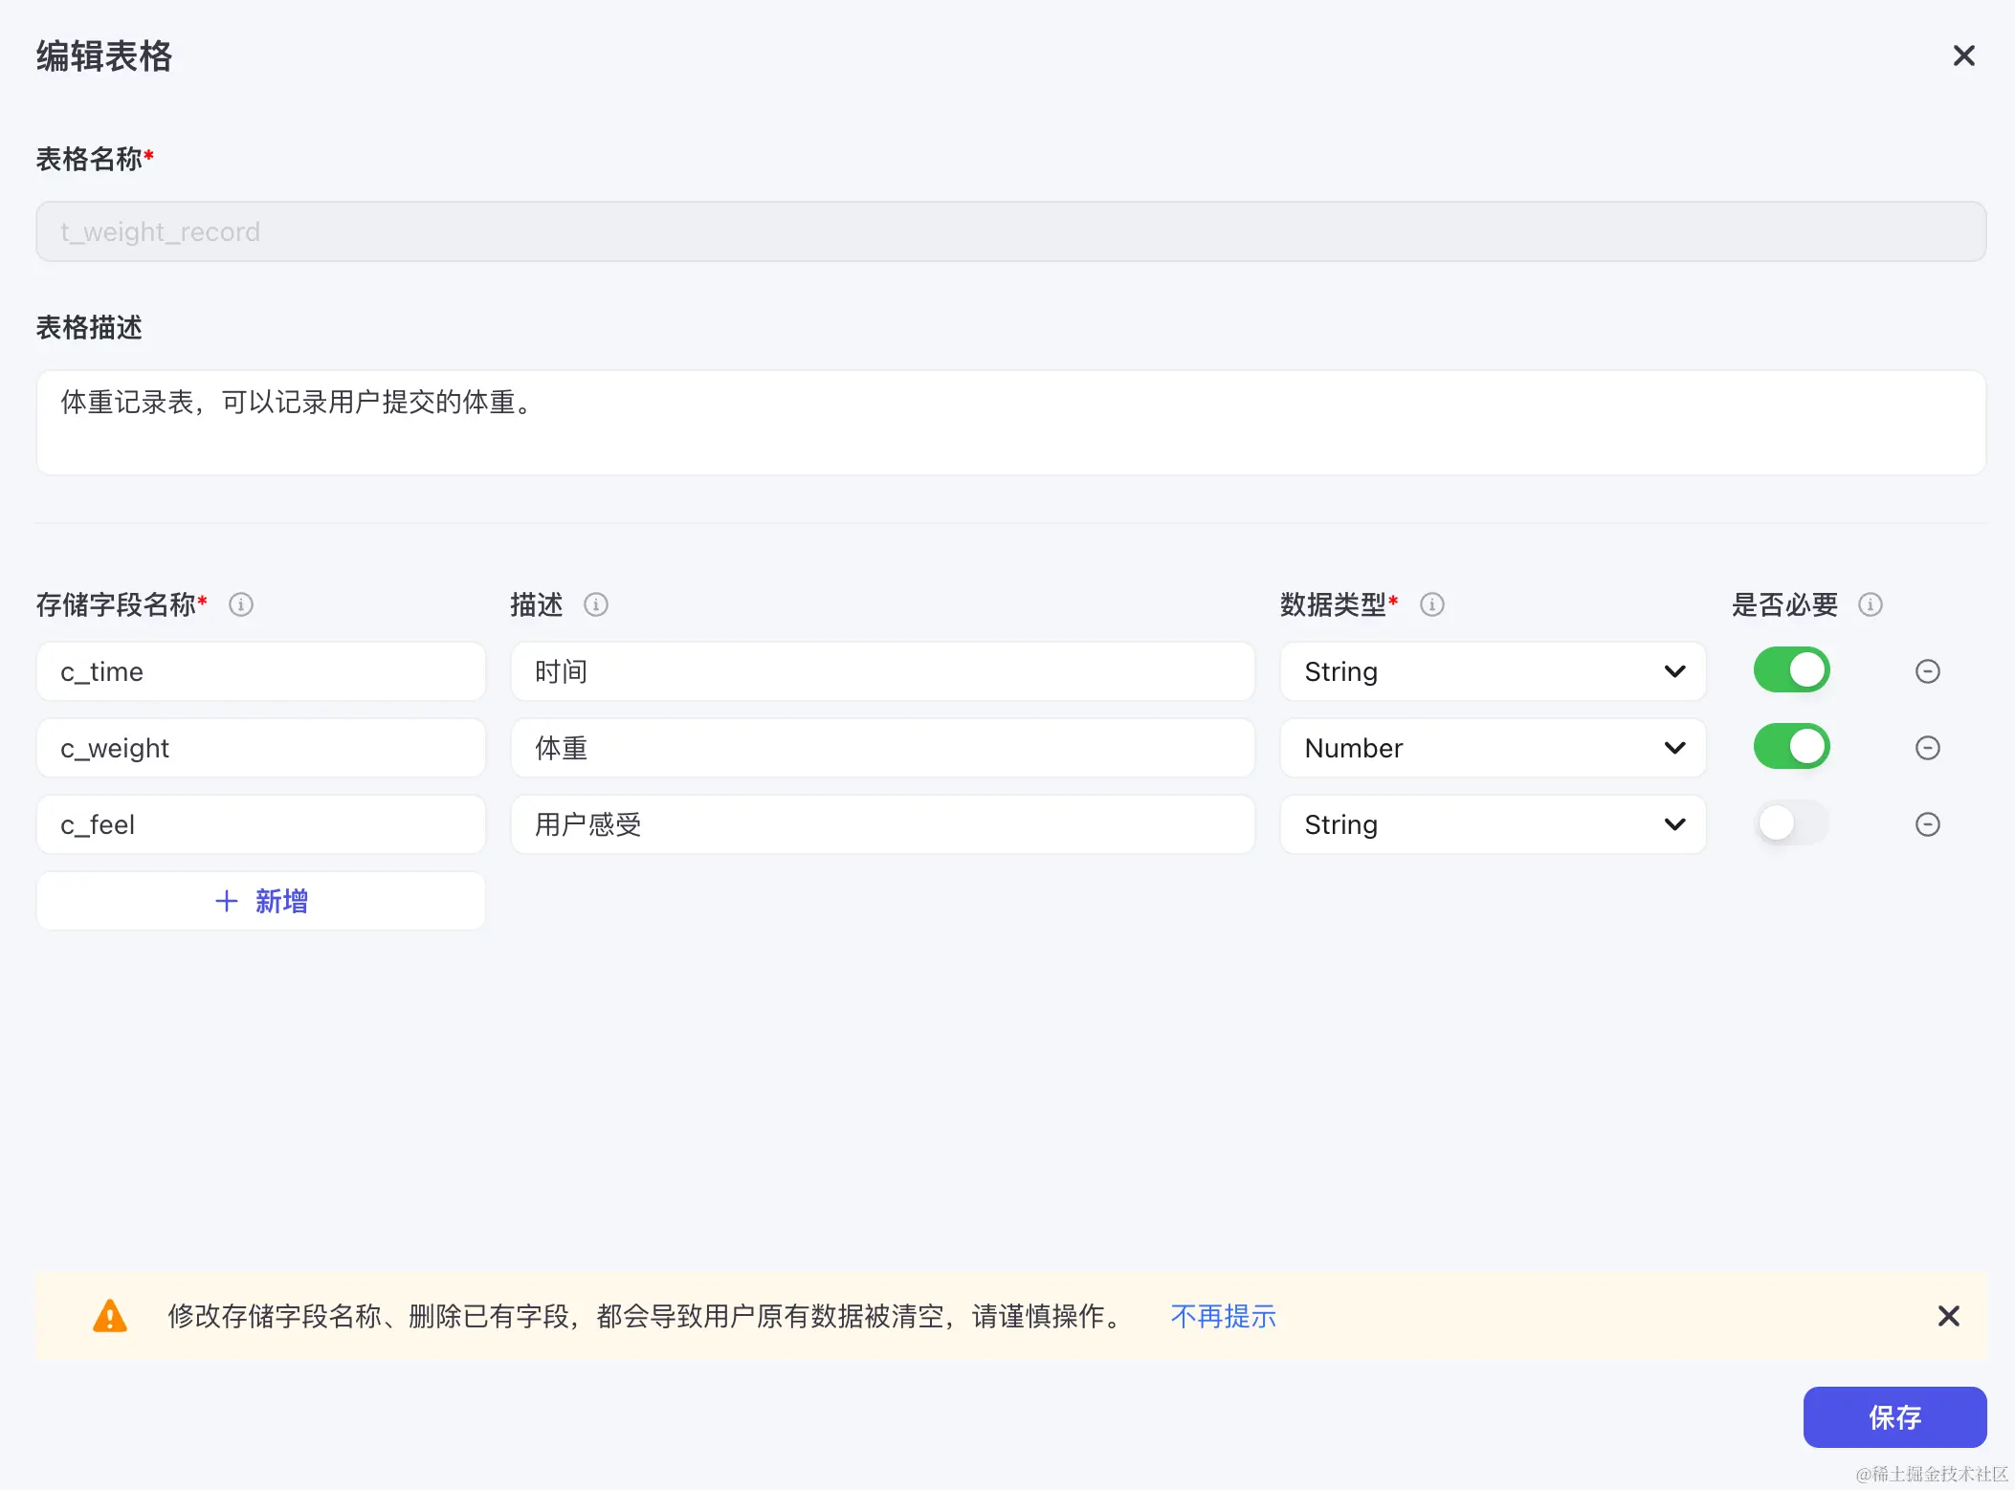
Task: Open data type dropdown for c_feel
Action: [1493, 824]
